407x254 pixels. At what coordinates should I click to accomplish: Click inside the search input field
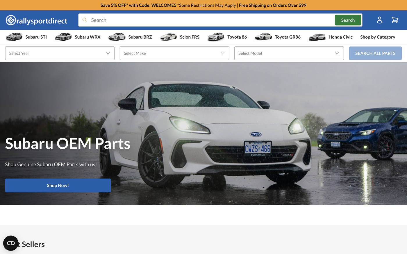203,19
